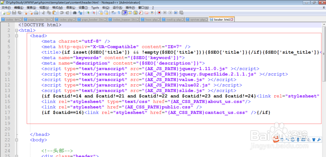Switch to the config.php tab

(173, 20)
